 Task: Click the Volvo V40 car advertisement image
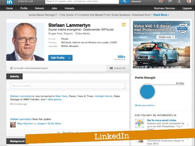161,45
